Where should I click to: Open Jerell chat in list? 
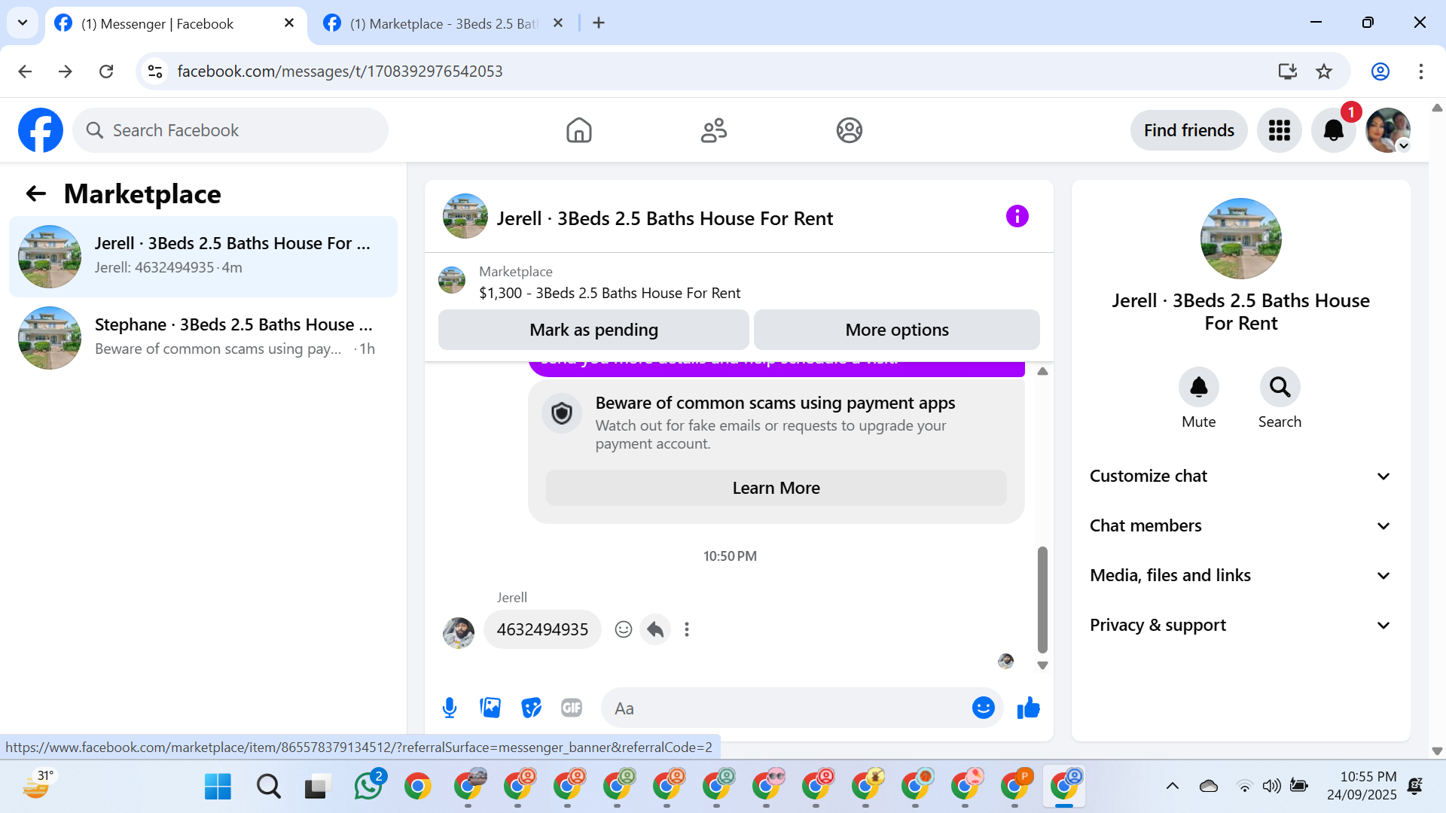203,257
